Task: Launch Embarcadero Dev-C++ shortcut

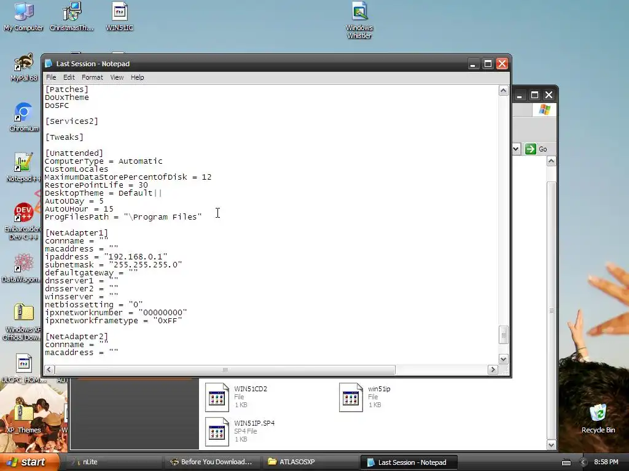Action: click(23, 221)
